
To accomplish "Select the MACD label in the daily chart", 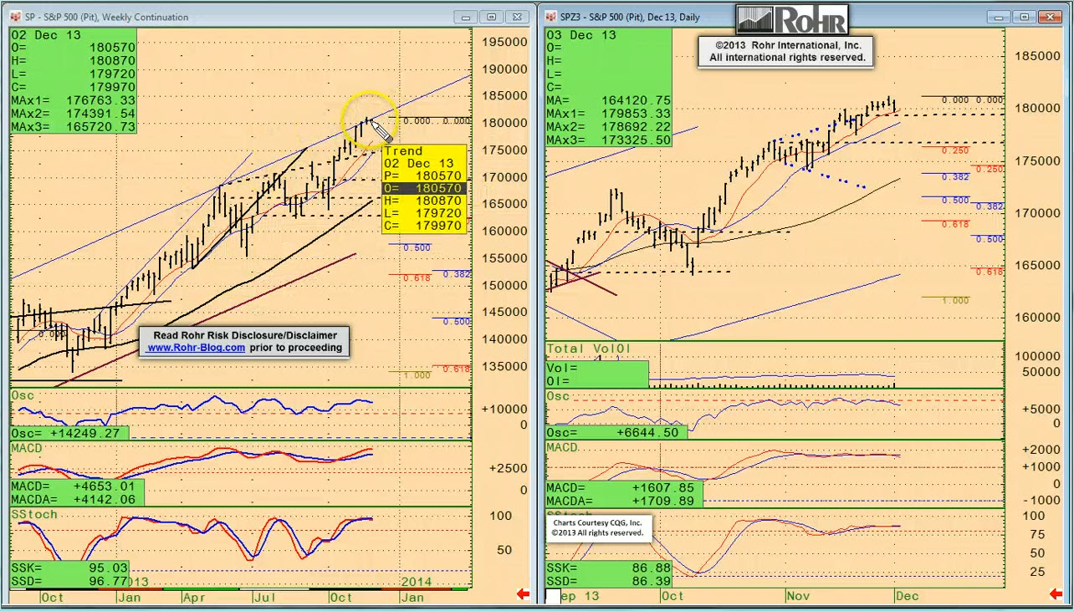I will coord(562,448).
